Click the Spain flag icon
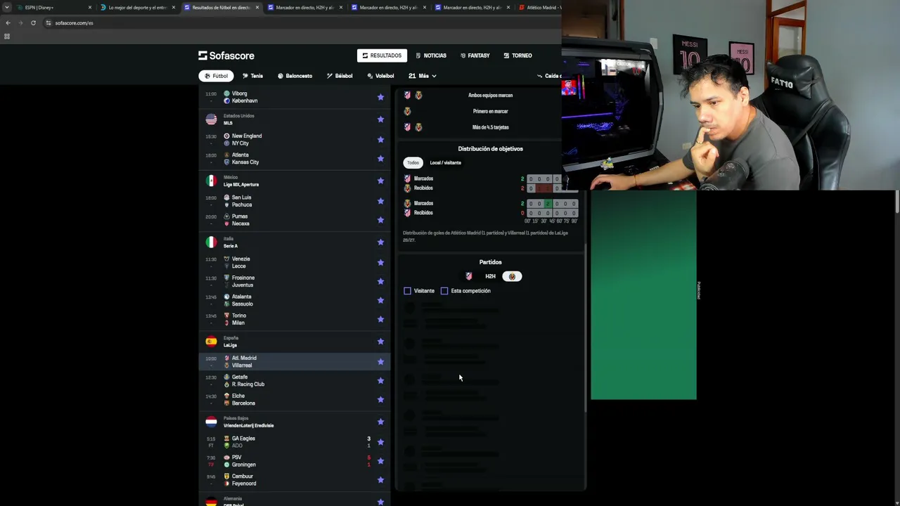This screenshot has width=900, height=506. tap(211, 342)
